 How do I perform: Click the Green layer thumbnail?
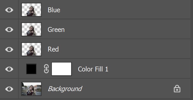click(31, 29)
